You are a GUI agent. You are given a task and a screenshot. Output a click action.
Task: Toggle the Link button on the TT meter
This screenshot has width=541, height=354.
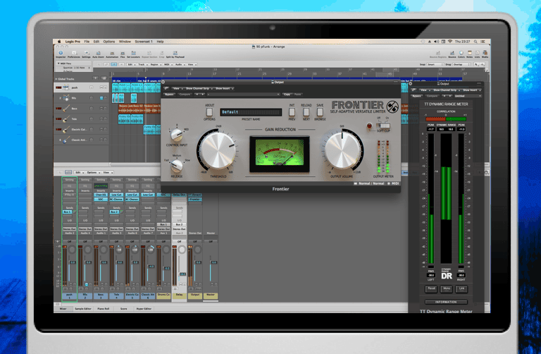(x=461, y=288)
